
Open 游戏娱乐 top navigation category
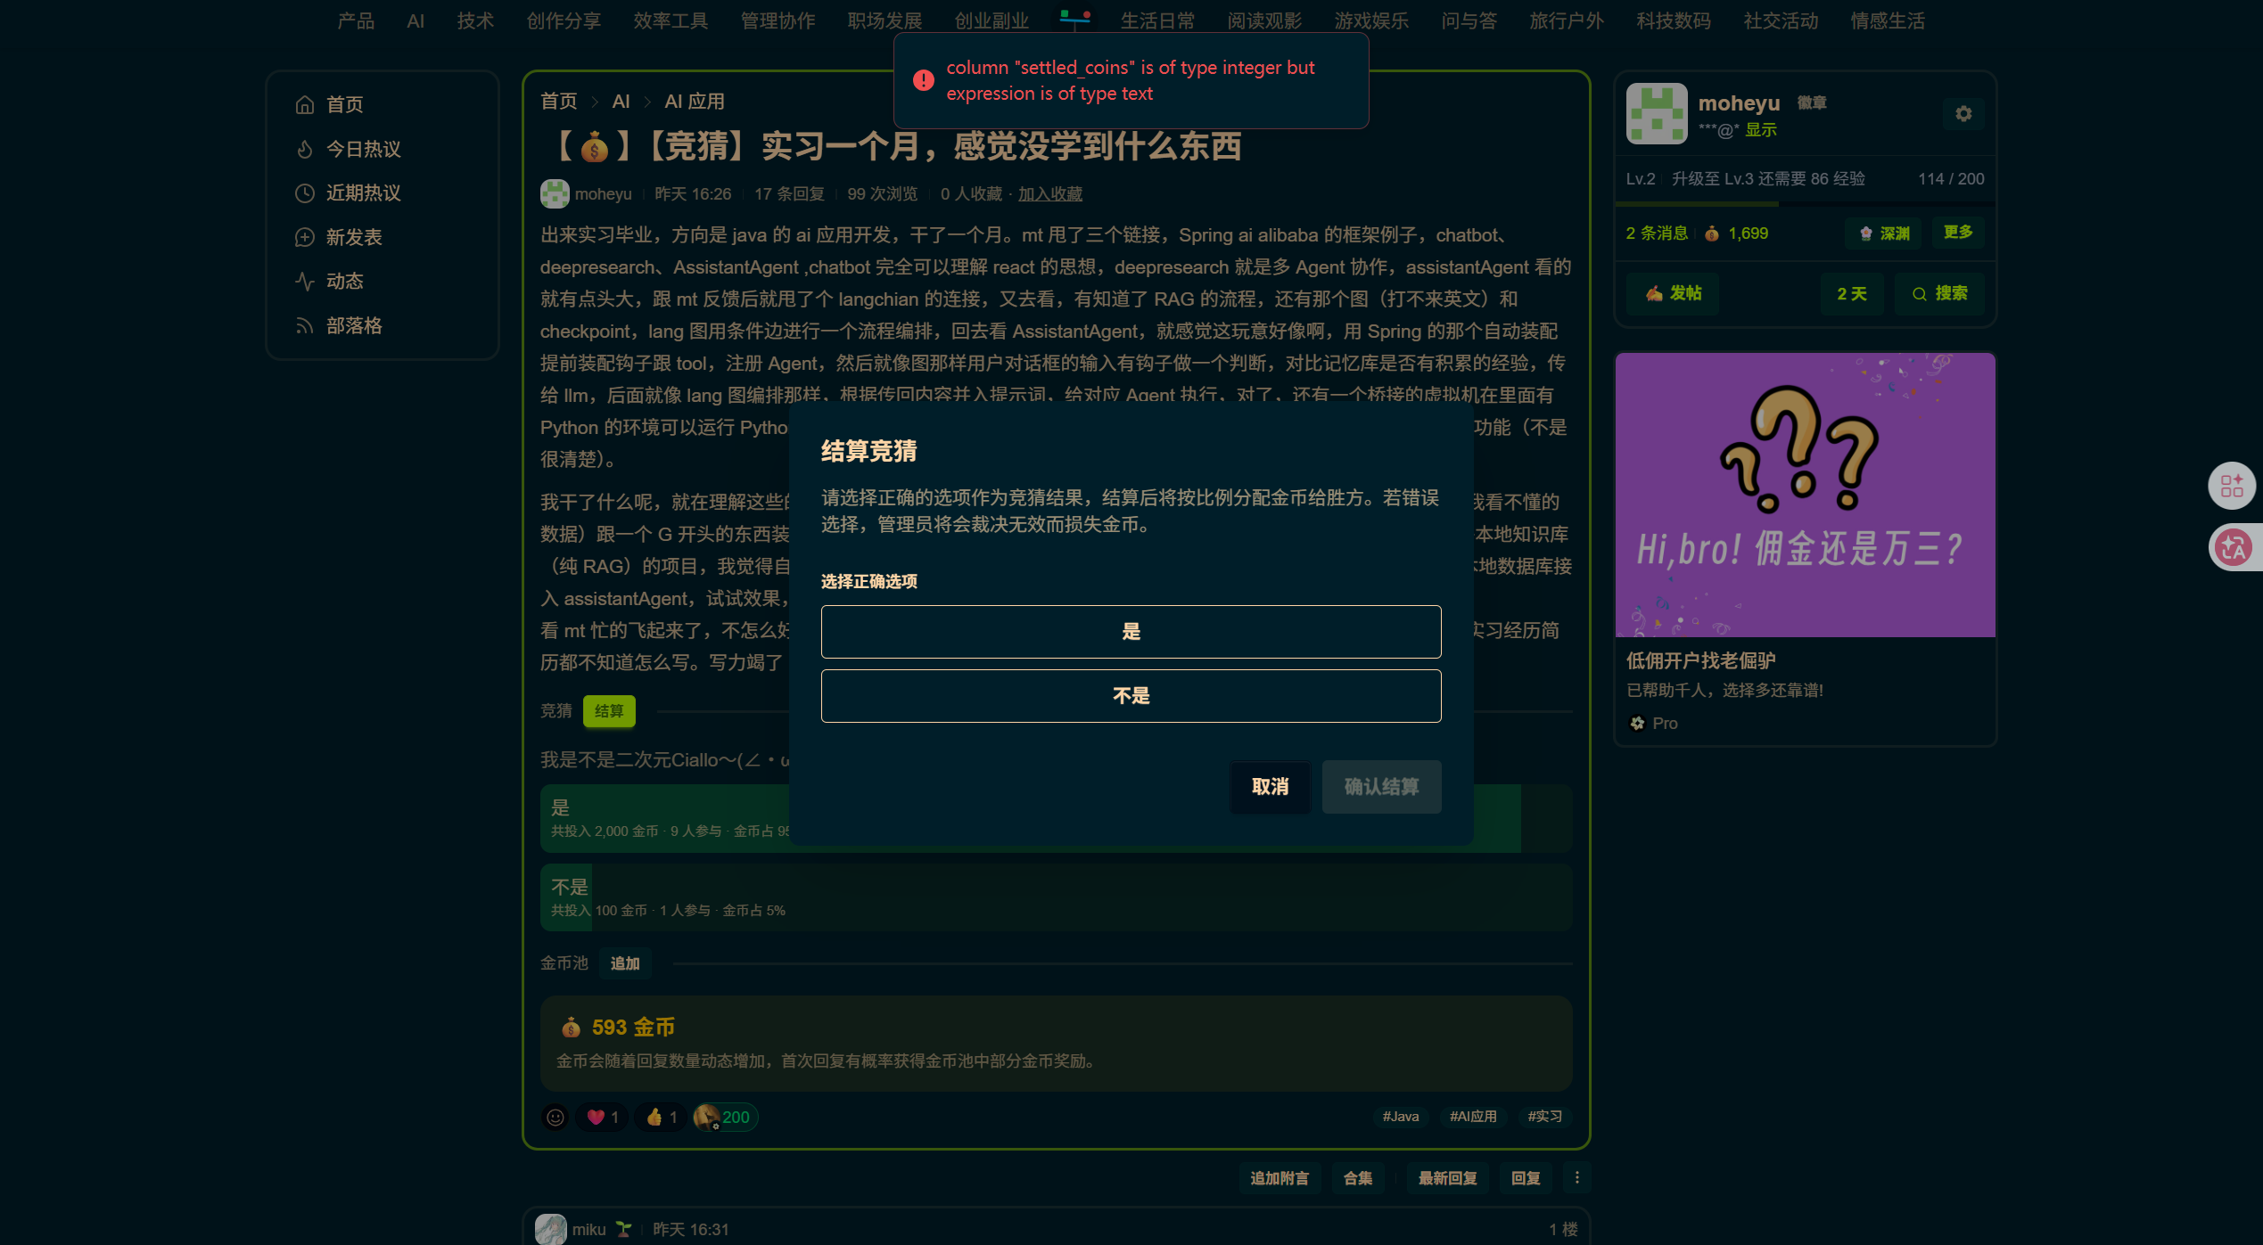(1371, 20)
